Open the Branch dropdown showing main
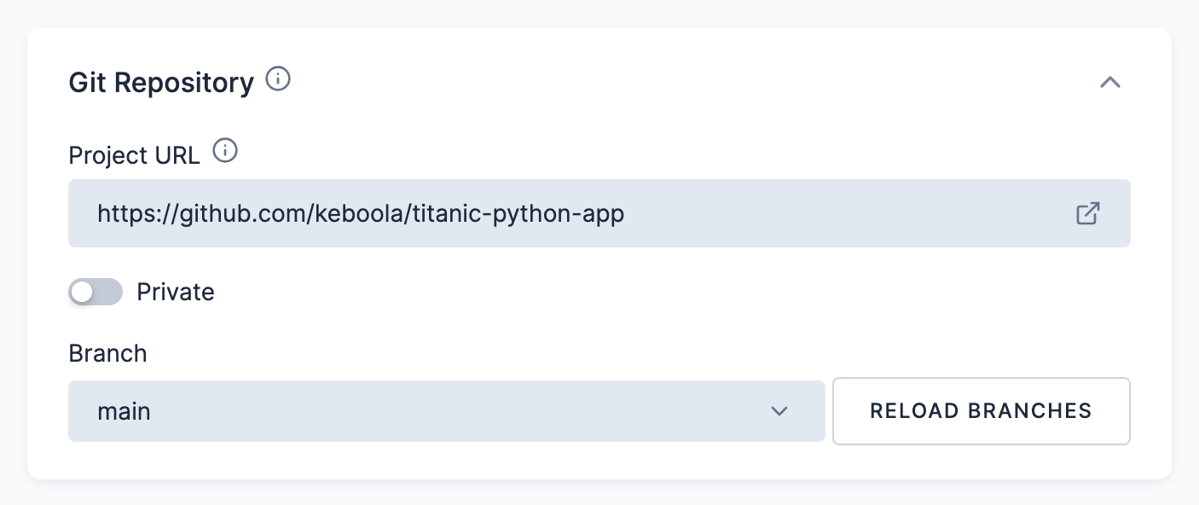 [x=447, y=411]
